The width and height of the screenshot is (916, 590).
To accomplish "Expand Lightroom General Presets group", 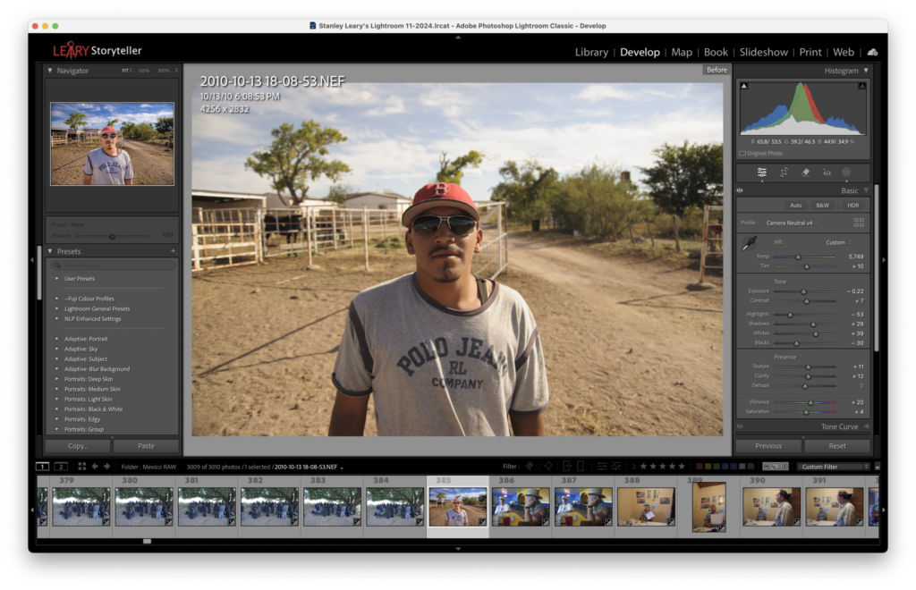I will (56, 308).
